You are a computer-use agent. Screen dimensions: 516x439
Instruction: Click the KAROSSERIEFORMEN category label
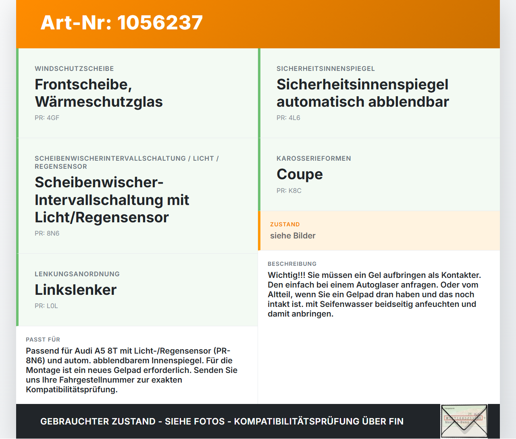tap(314, 158)
